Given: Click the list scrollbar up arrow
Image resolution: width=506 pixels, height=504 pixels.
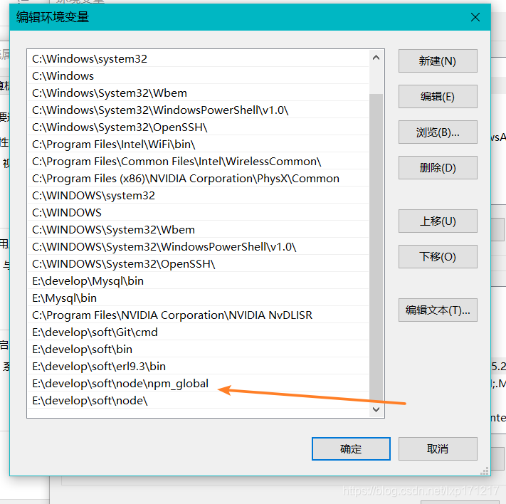Looking at the screenshot, I should pos(376,58).
